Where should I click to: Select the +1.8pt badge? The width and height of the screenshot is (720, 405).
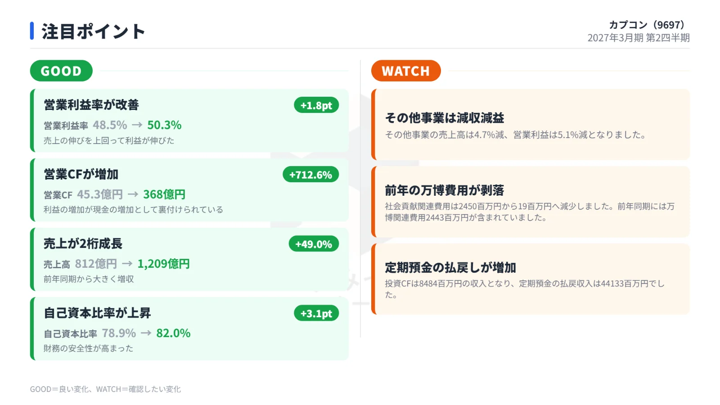pyautogui.click(x=316, y=105)
